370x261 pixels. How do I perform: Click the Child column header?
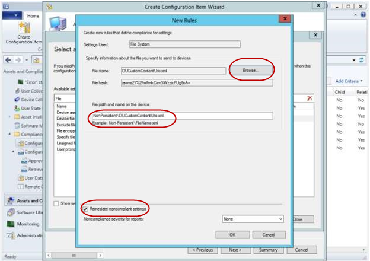click(340, 92)
